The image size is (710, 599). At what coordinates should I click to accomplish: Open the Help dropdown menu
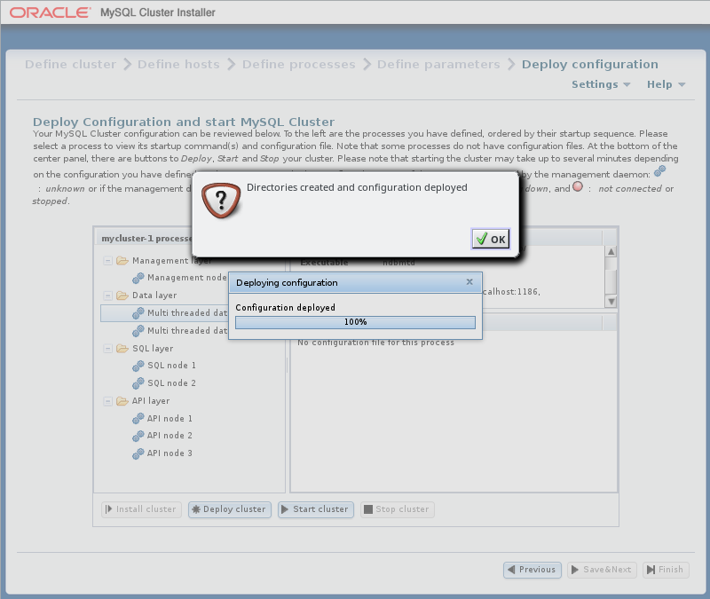pos(666,84)
